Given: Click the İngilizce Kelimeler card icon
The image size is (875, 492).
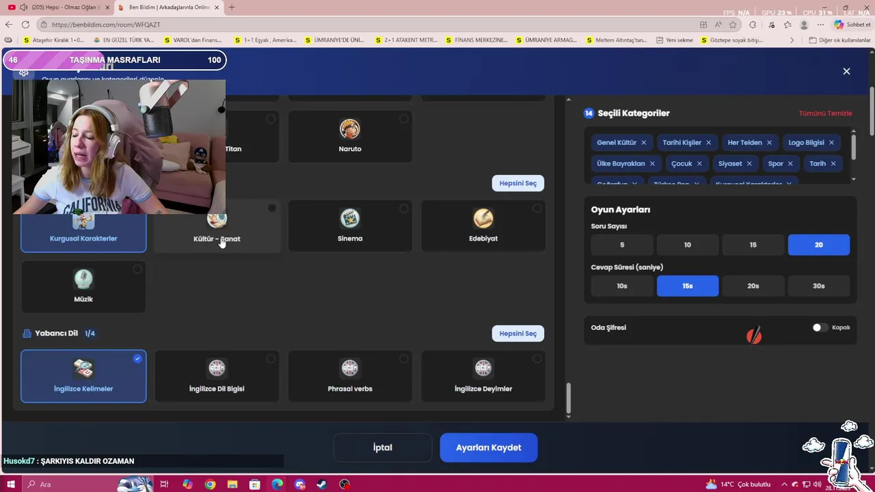Looking at the screenshot, I should tap(83, 368).
